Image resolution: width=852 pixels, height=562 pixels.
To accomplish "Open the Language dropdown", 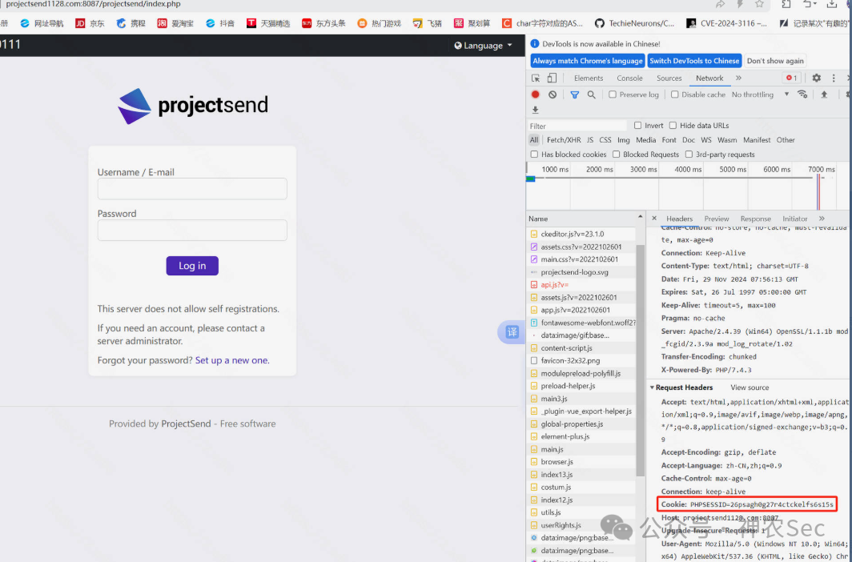I will [x=483, y=46].
